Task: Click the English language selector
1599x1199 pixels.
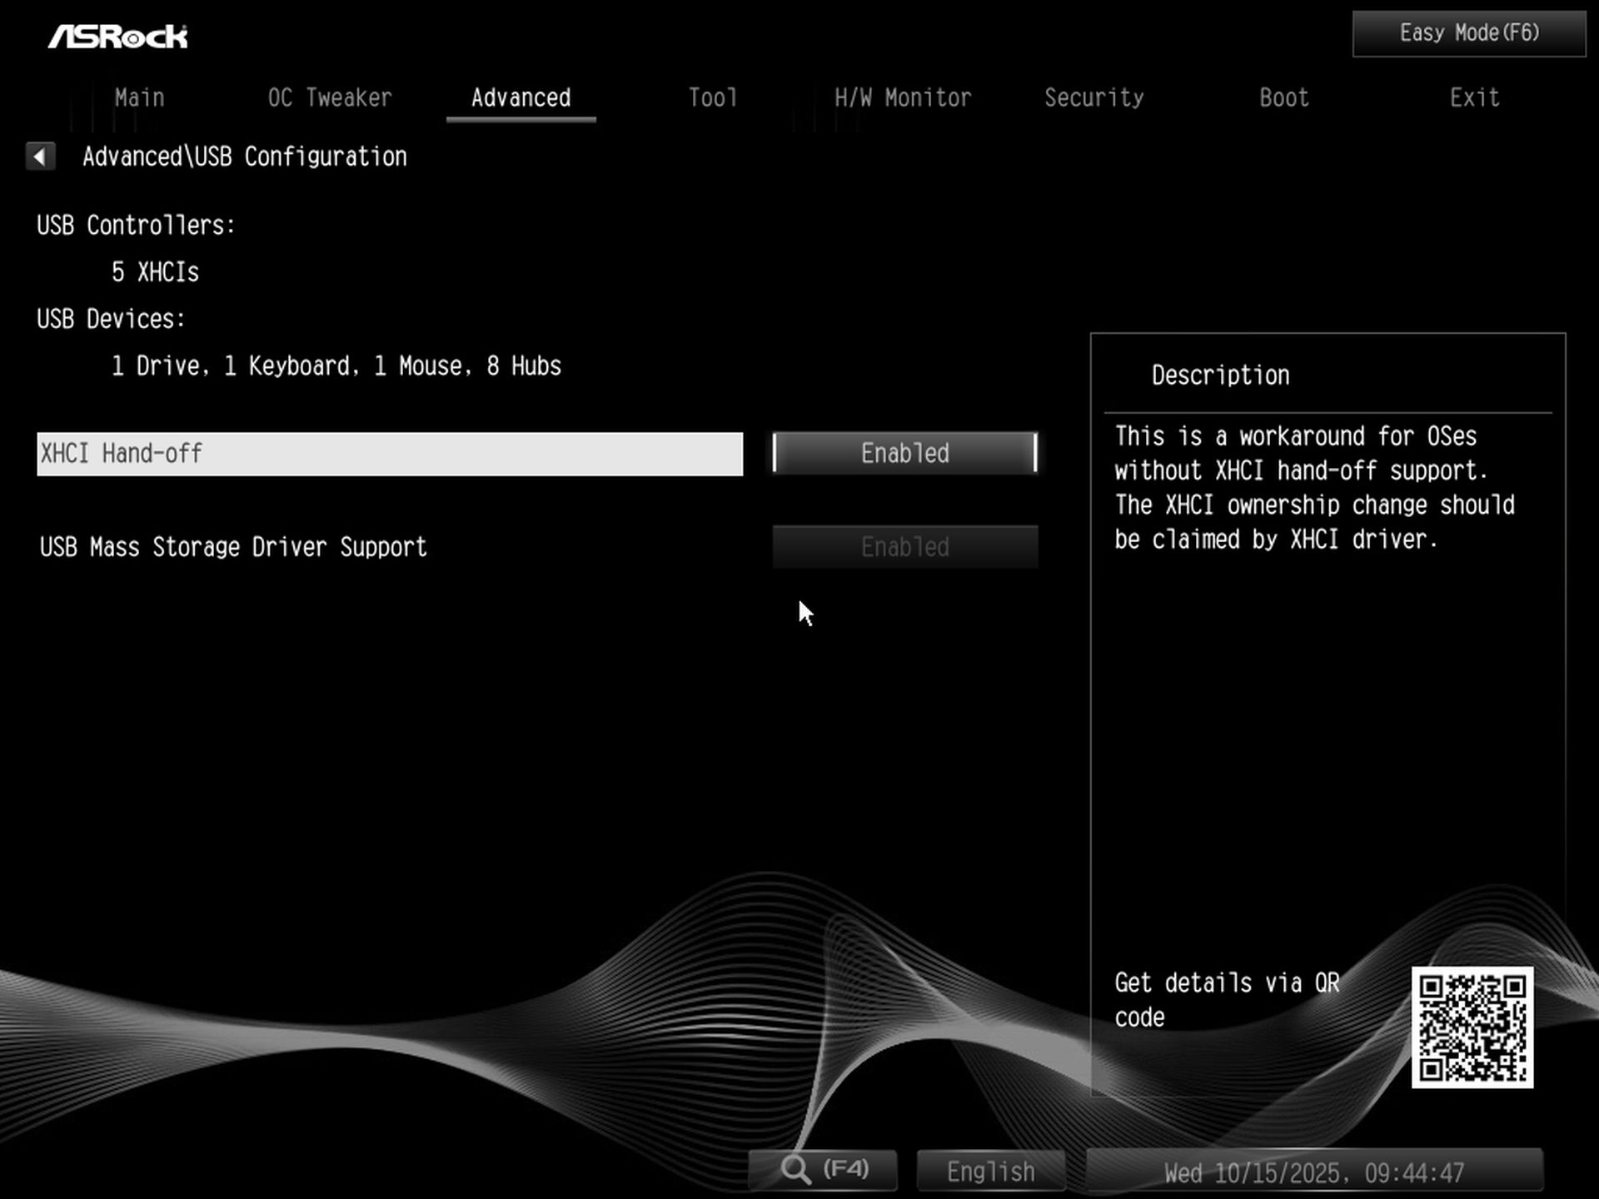Action: click(989, 1170)
